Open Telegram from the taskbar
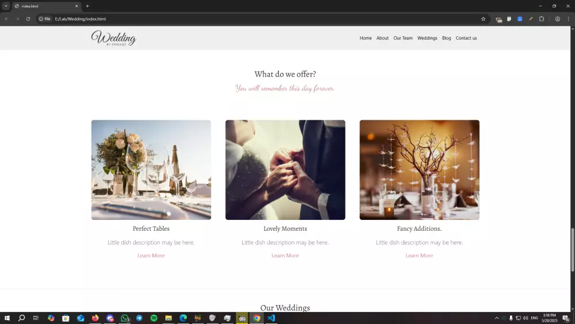The width and height of the screenshot is (575, 324). (x=139, y=318)
